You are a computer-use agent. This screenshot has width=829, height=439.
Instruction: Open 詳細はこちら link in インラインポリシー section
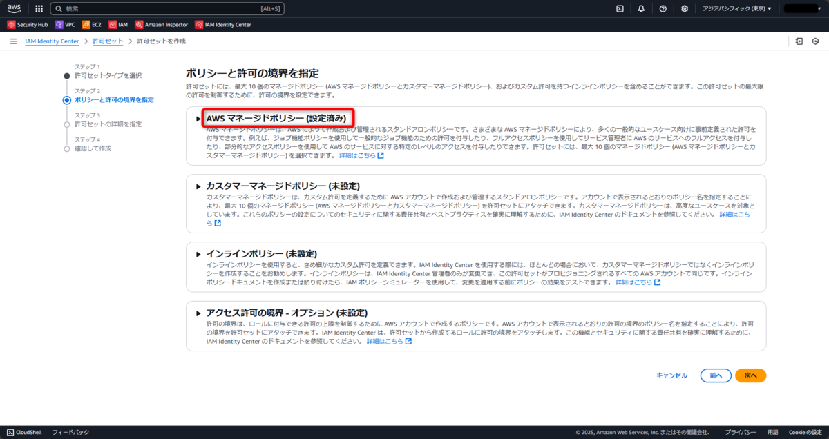[x=638, y=282]
